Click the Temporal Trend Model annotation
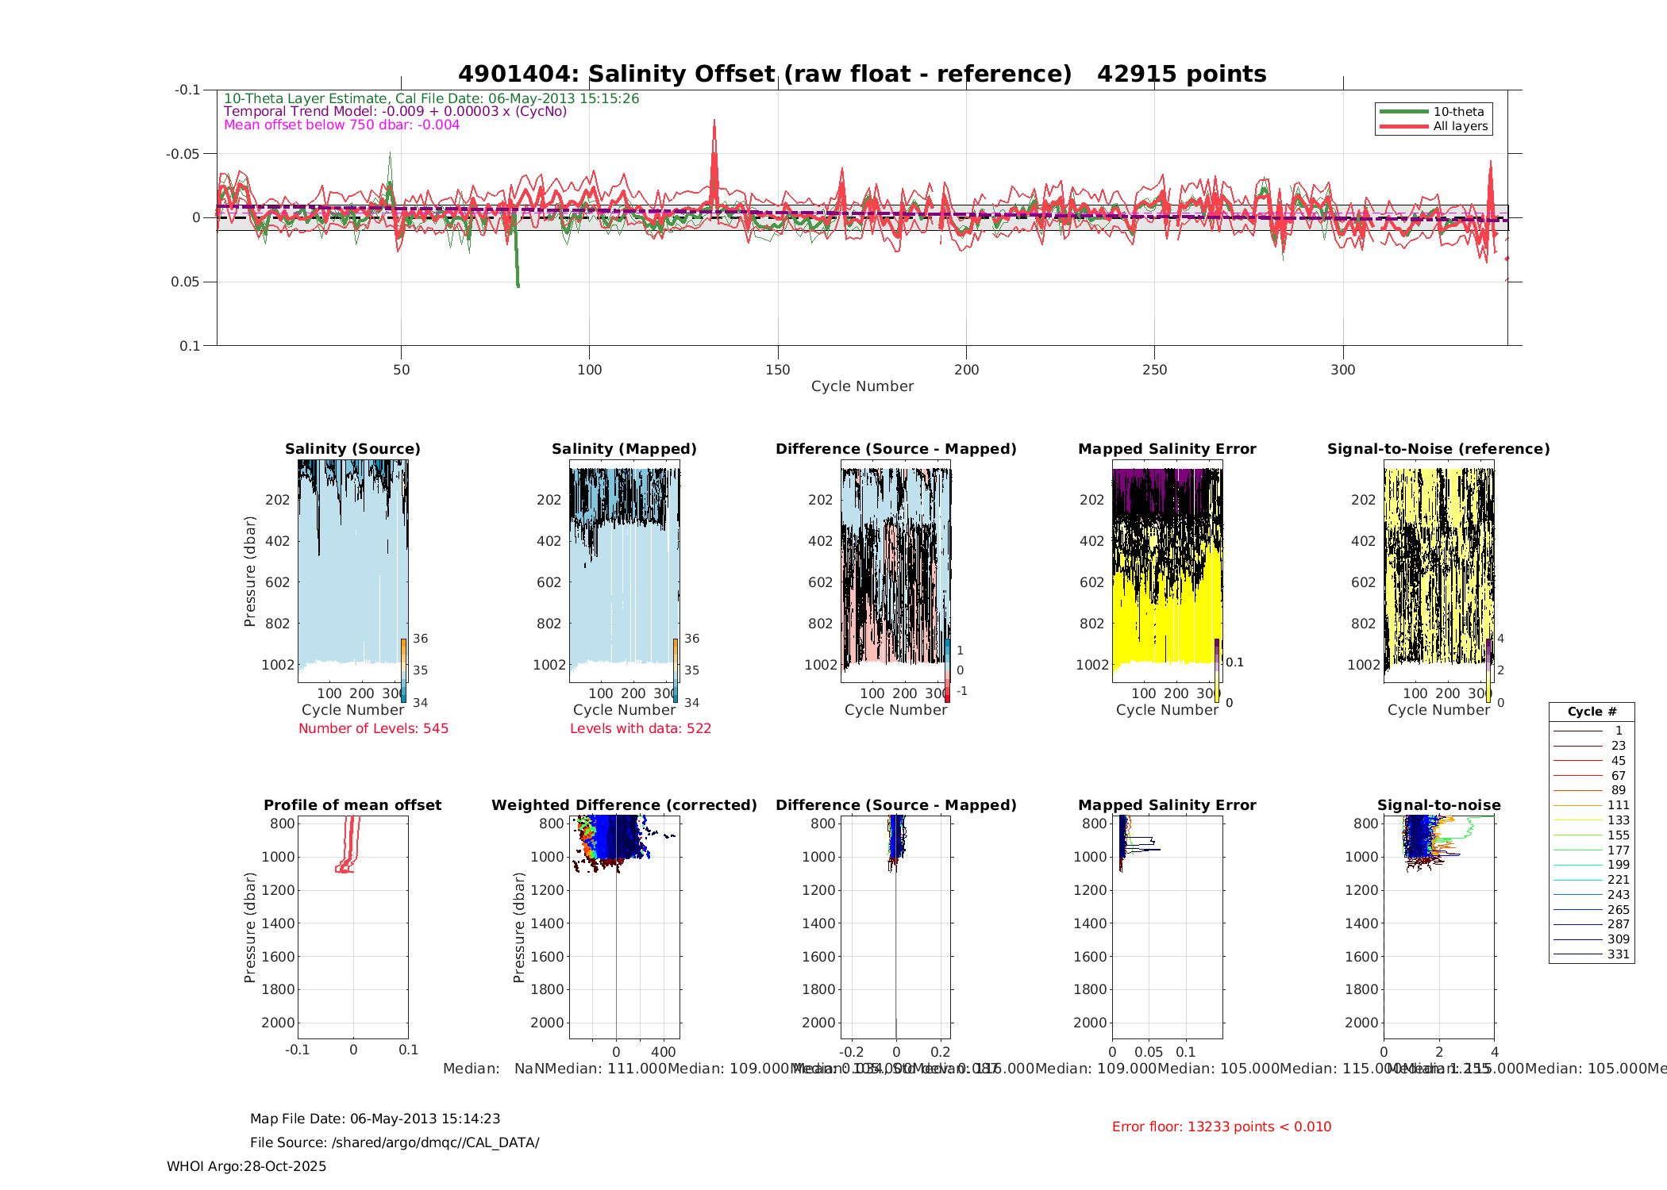The width and height of the screenshot is (1667, 1190). coord(395,111)
